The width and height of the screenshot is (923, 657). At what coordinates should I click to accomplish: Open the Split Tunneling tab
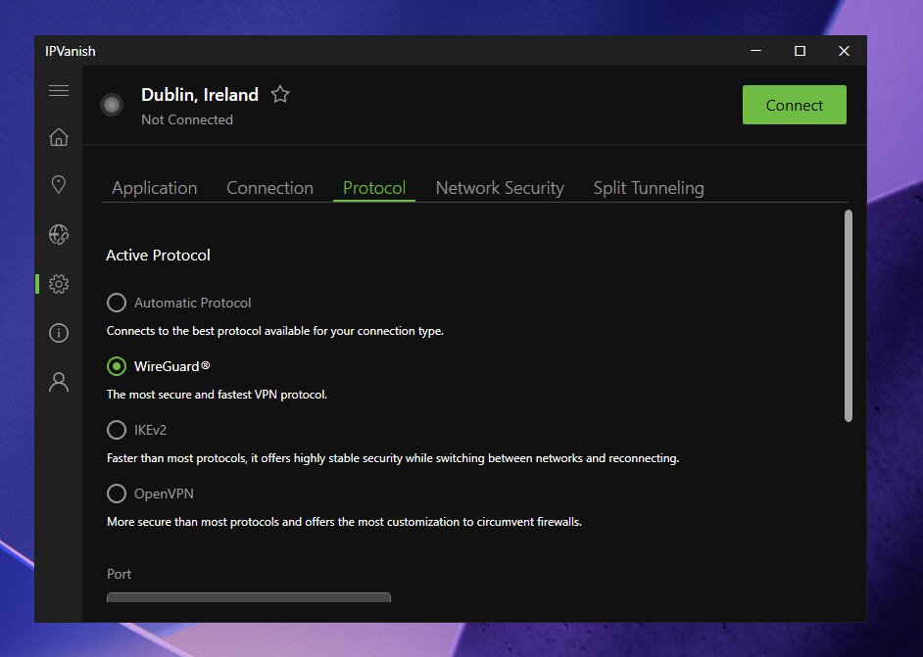tap(649, 188)
